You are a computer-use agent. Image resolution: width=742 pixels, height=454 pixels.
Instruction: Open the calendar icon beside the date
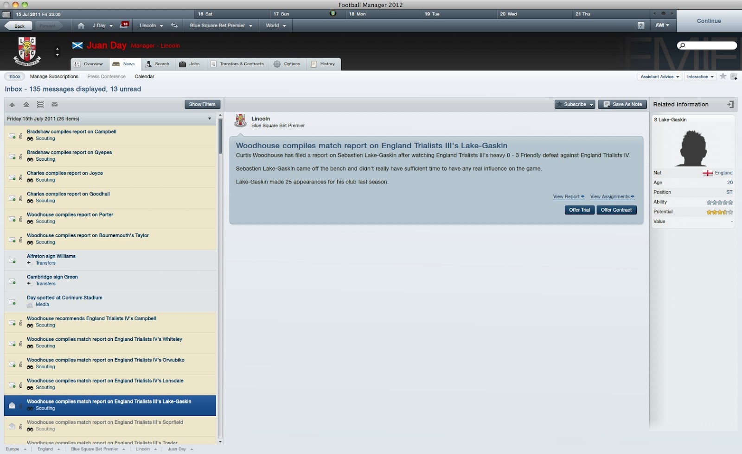click(6, 14)
